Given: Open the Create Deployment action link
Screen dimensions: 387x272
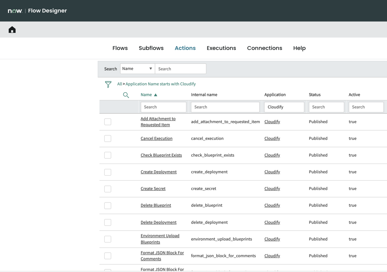Looking at the screenshot, I should pos(158,172).
